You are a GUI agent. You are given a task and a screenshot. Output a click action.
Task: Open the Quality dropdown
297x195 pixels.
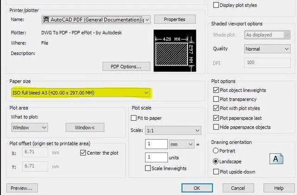tap(267, 49)
